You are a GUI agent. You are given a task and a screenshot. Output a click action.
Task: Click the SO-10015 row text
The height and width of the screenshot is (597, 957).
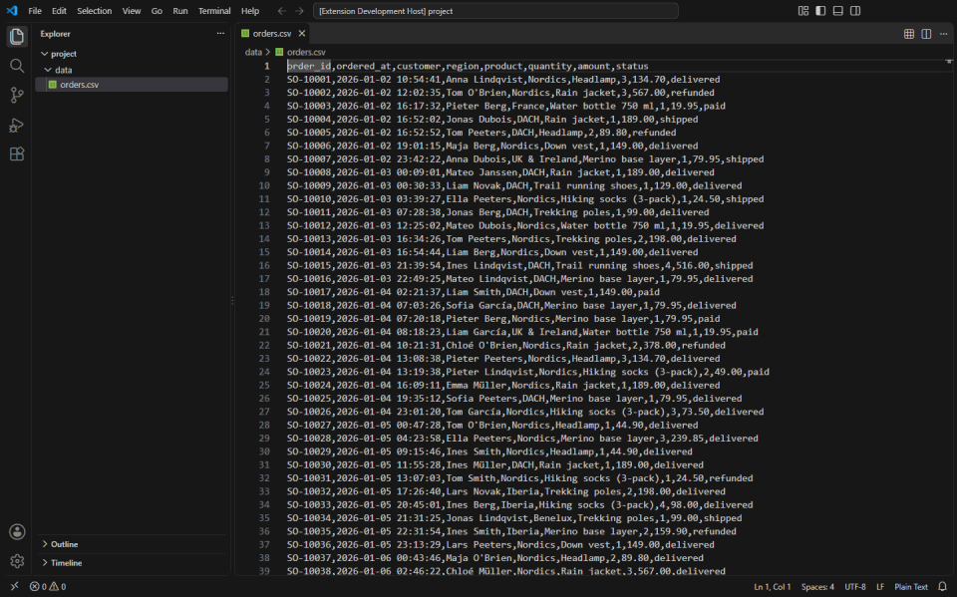pyautogui.click(x=520, y=265)
